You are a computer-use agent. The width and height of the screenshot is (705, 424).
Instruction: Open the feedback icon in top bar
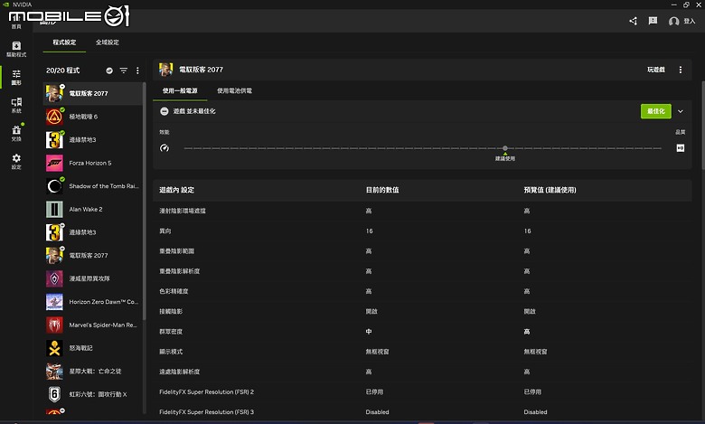tap(653, 21)
